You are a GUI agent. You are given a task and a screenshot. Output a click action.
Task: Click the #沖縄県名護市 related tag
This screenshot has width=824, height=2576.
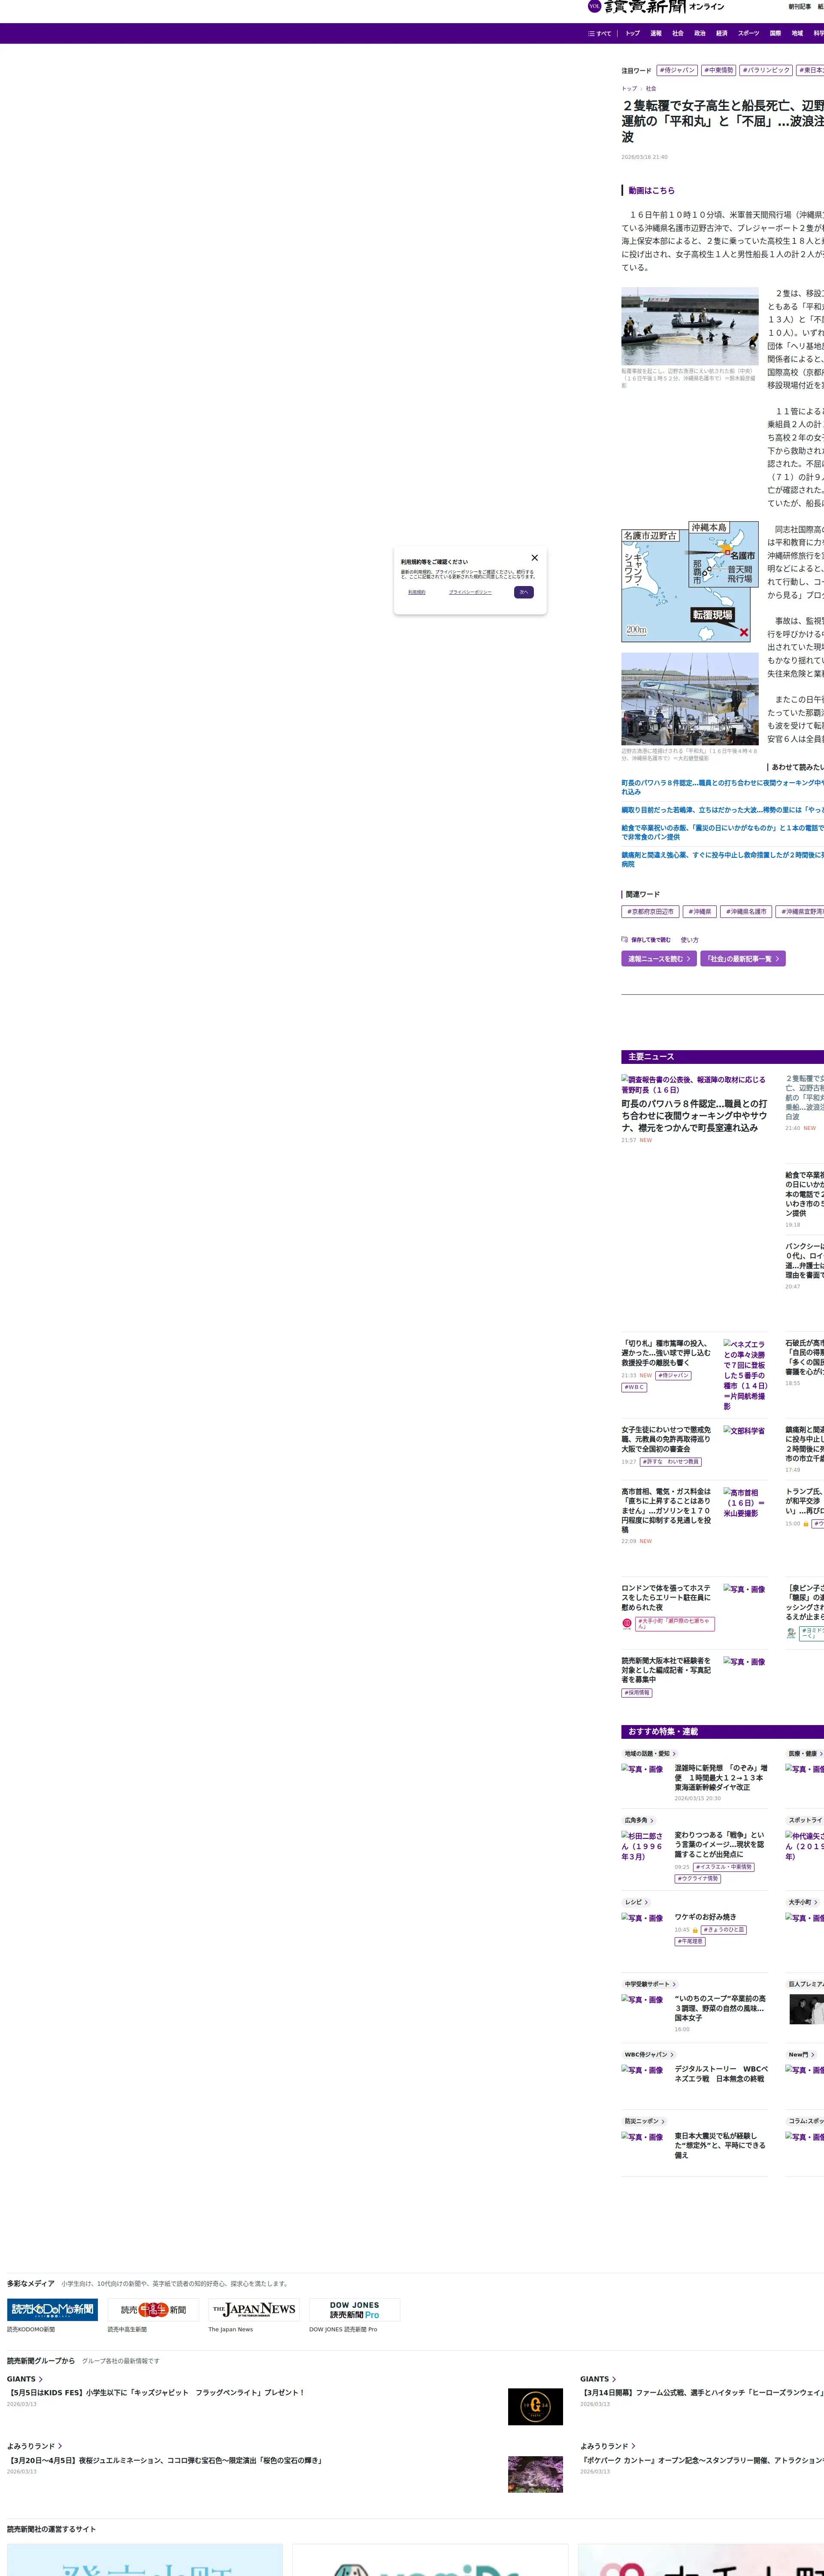[x=746, y=912]
